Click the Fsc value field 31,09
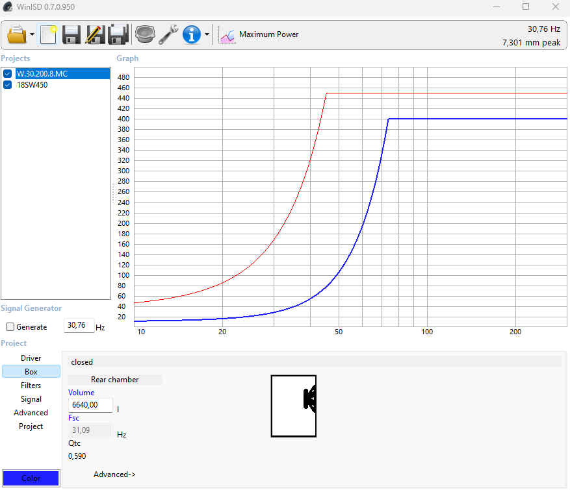 click(90, 430)
